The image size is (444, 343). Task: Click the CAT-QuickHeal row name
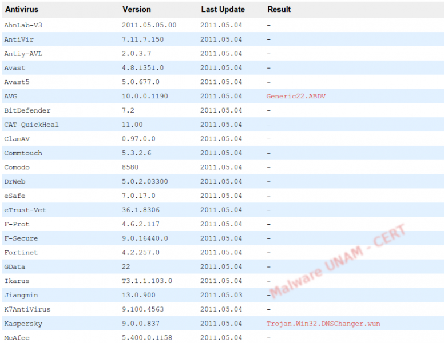31,125
